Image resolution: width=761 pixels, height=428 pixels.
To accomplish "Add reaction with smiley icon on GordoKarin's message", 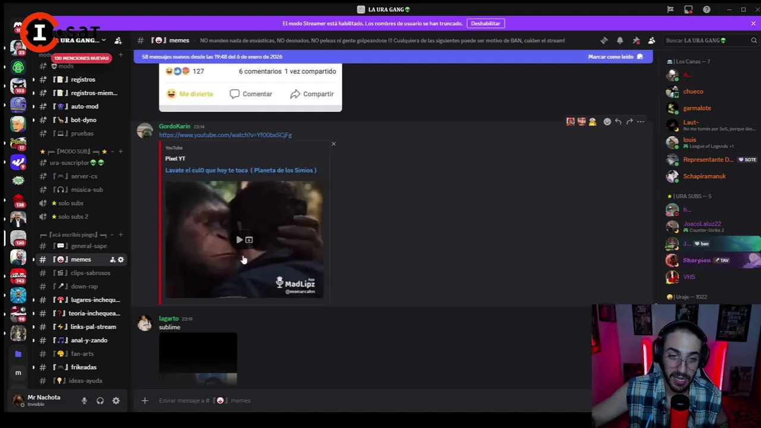I will (607, 122).
